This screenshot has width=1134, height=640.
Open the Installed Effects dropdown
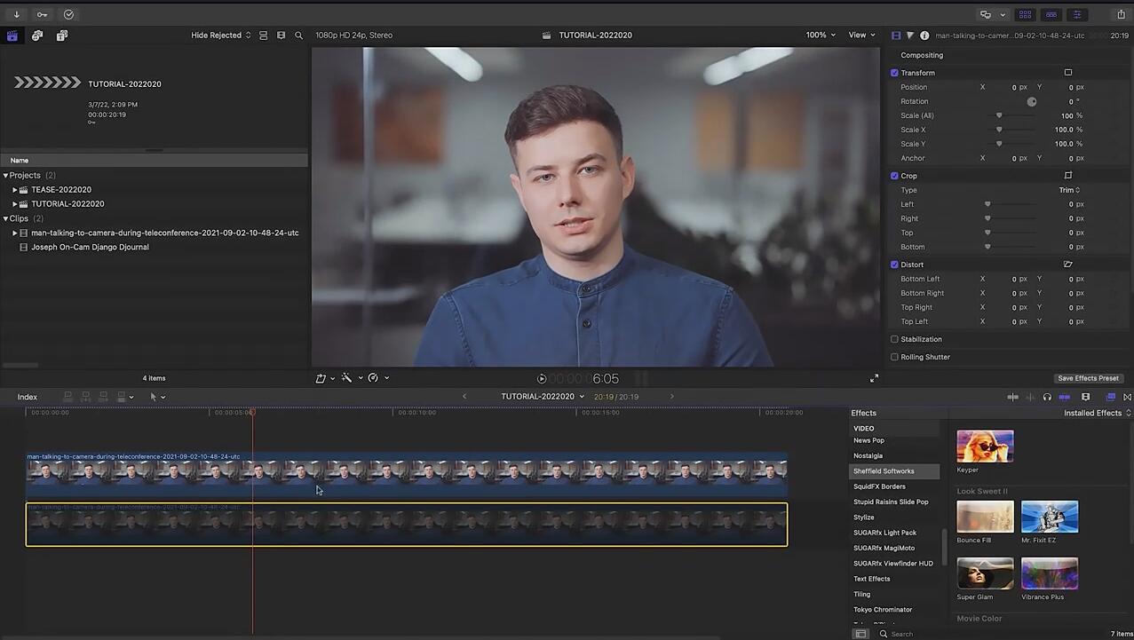[1098, 413]
